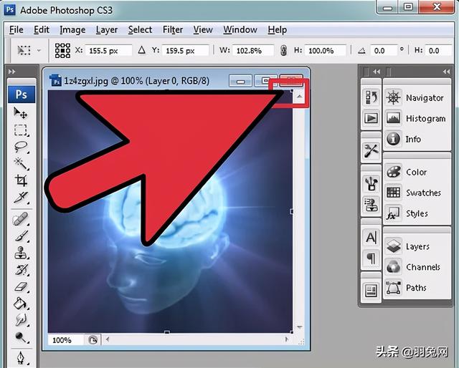Select the Move tool
459x368 pixels.
point(21,113)
